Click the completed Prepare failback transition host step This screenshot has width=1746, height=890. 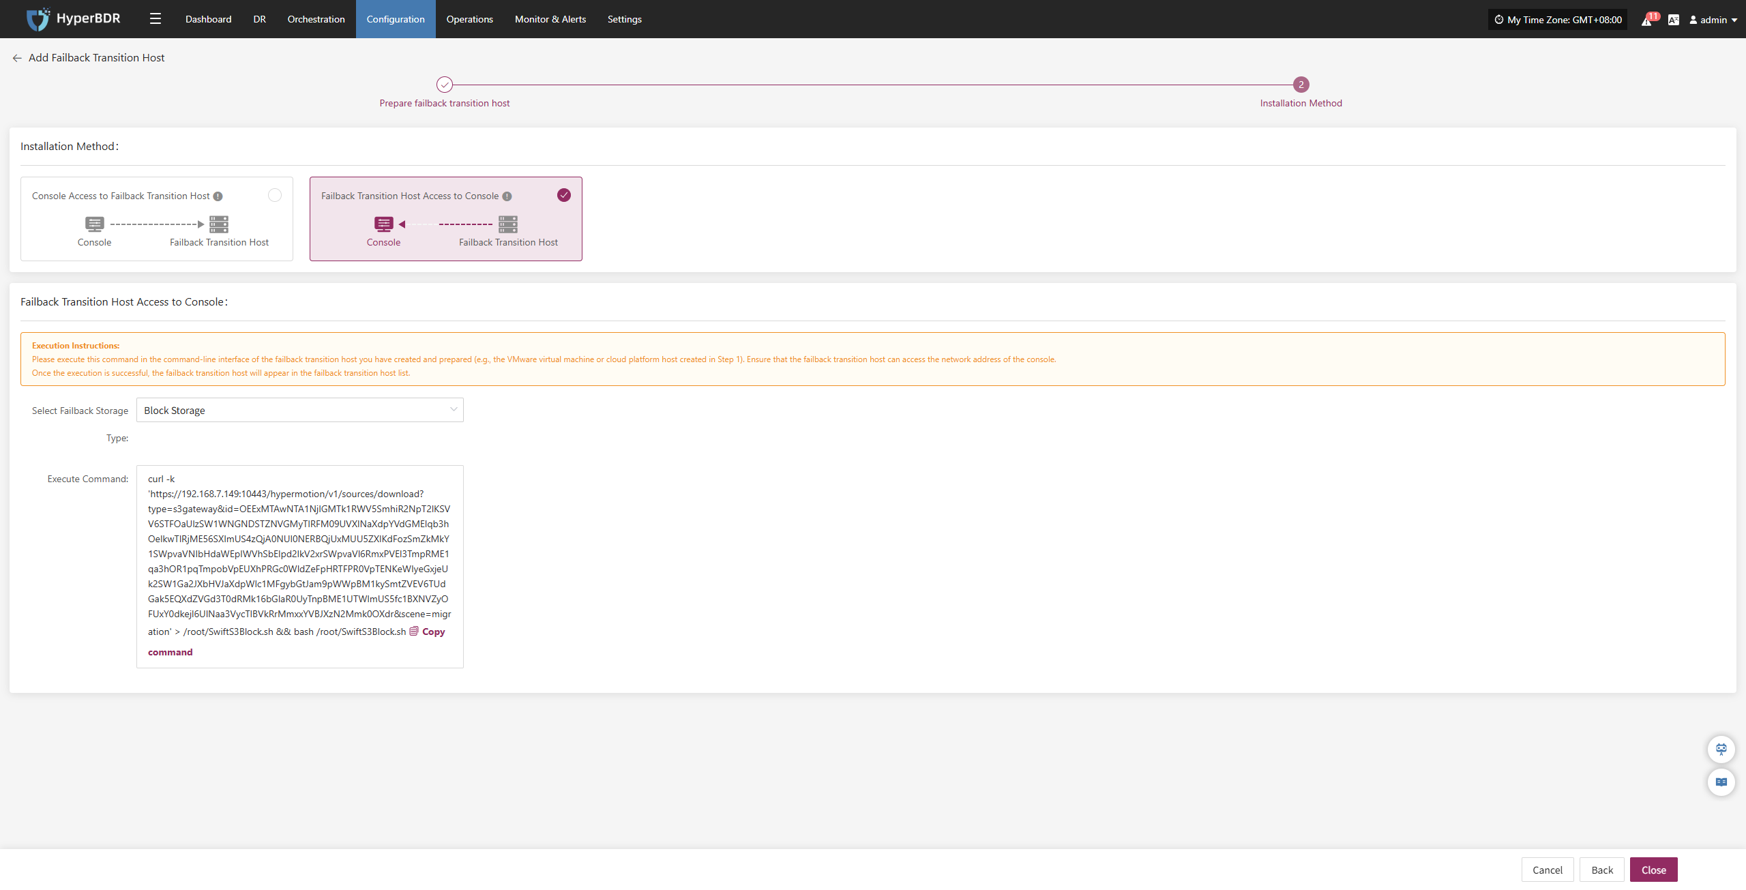pos(444,85)
